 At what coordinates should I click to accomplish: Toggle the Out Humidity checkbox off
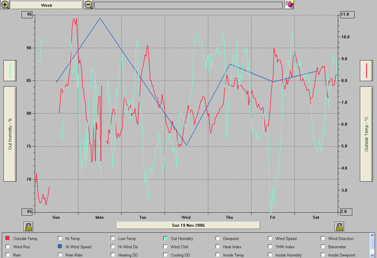pos(166,239)
